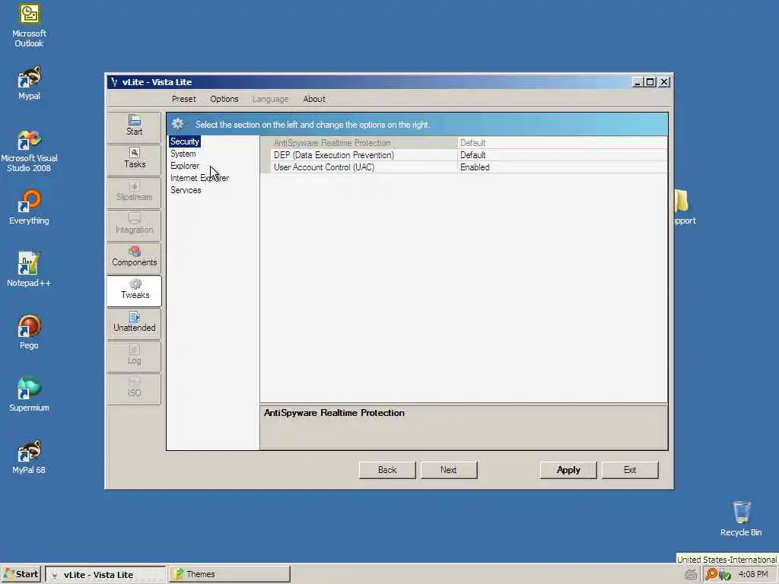Open the Recycle Bin
Viewport: 779px width, 584px height.
pyautogui.click(x=741, y=519)
